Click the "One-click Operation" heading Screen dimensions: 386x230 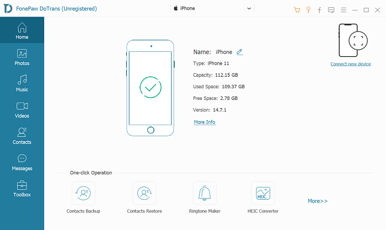point(91,173)
